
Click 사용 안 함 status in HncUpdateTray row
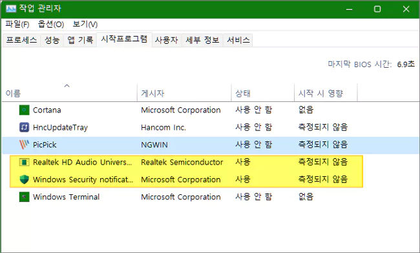[253, 127]
